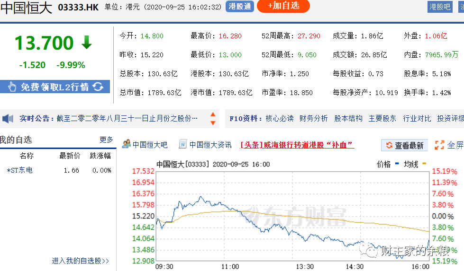Click 全屏 fullscreen label
Viewport: 464px width, 271px height.
point(455,145)
